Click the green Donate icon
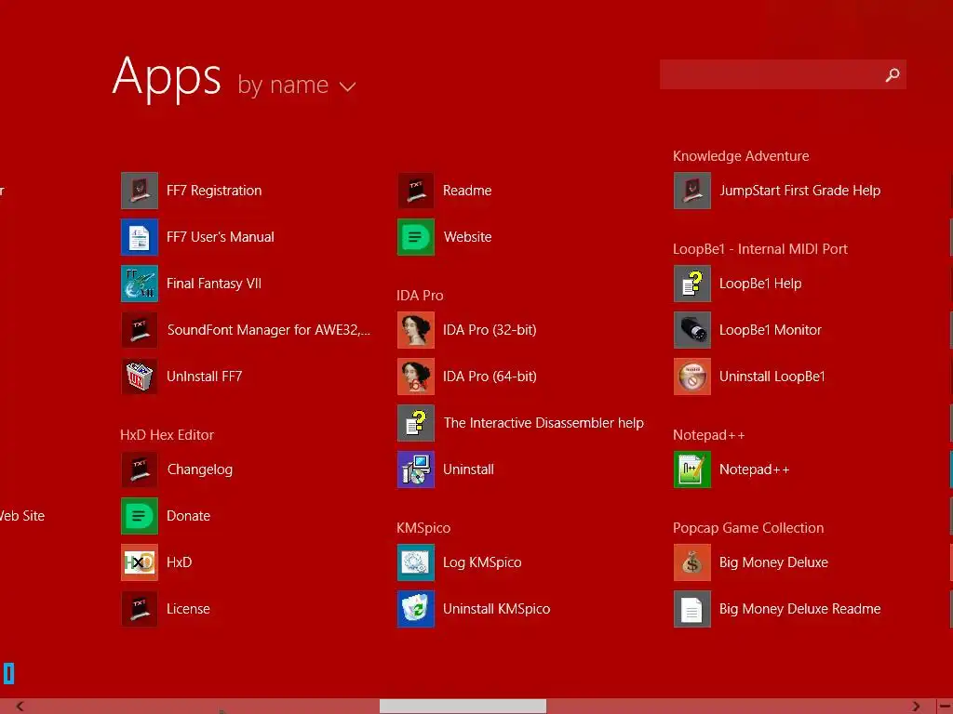The image size is (953, 714). click(140, 516)
